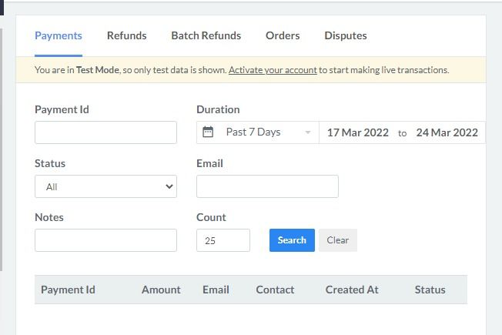
Task: Click the Payment Id column header
Action: (68, 290)
